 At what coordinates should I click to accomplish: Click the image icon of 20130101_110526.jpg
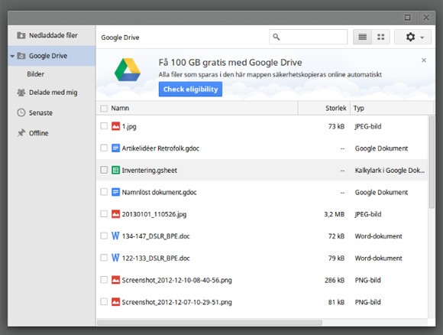[x=115, y=214]
